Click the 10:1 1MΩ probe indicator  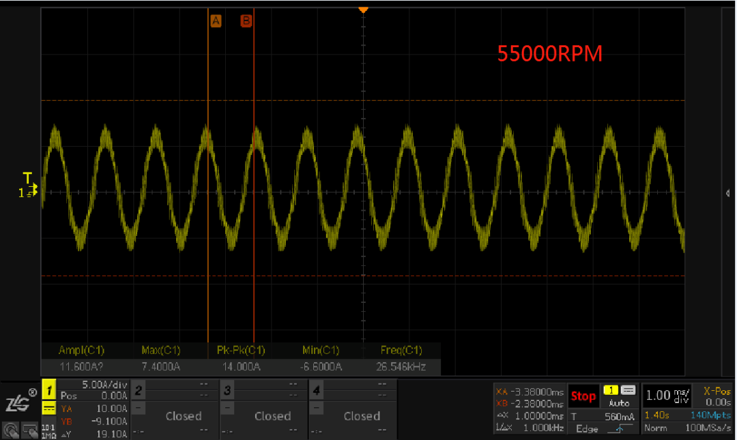(x=47, y=430)
